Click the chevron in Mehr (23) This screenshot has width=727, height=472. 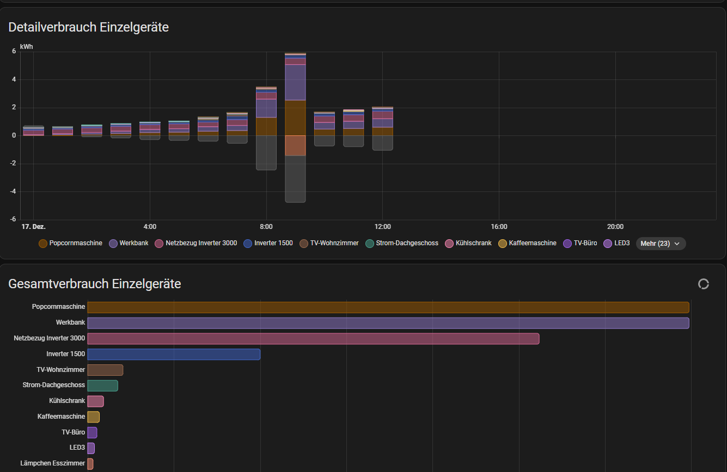click(677, 244)
